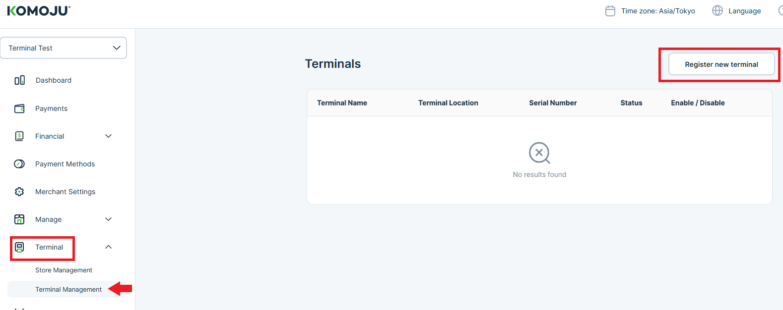Open Store Management in the sidebar
The height and width of the screenshot is (310, 783).
64,270
